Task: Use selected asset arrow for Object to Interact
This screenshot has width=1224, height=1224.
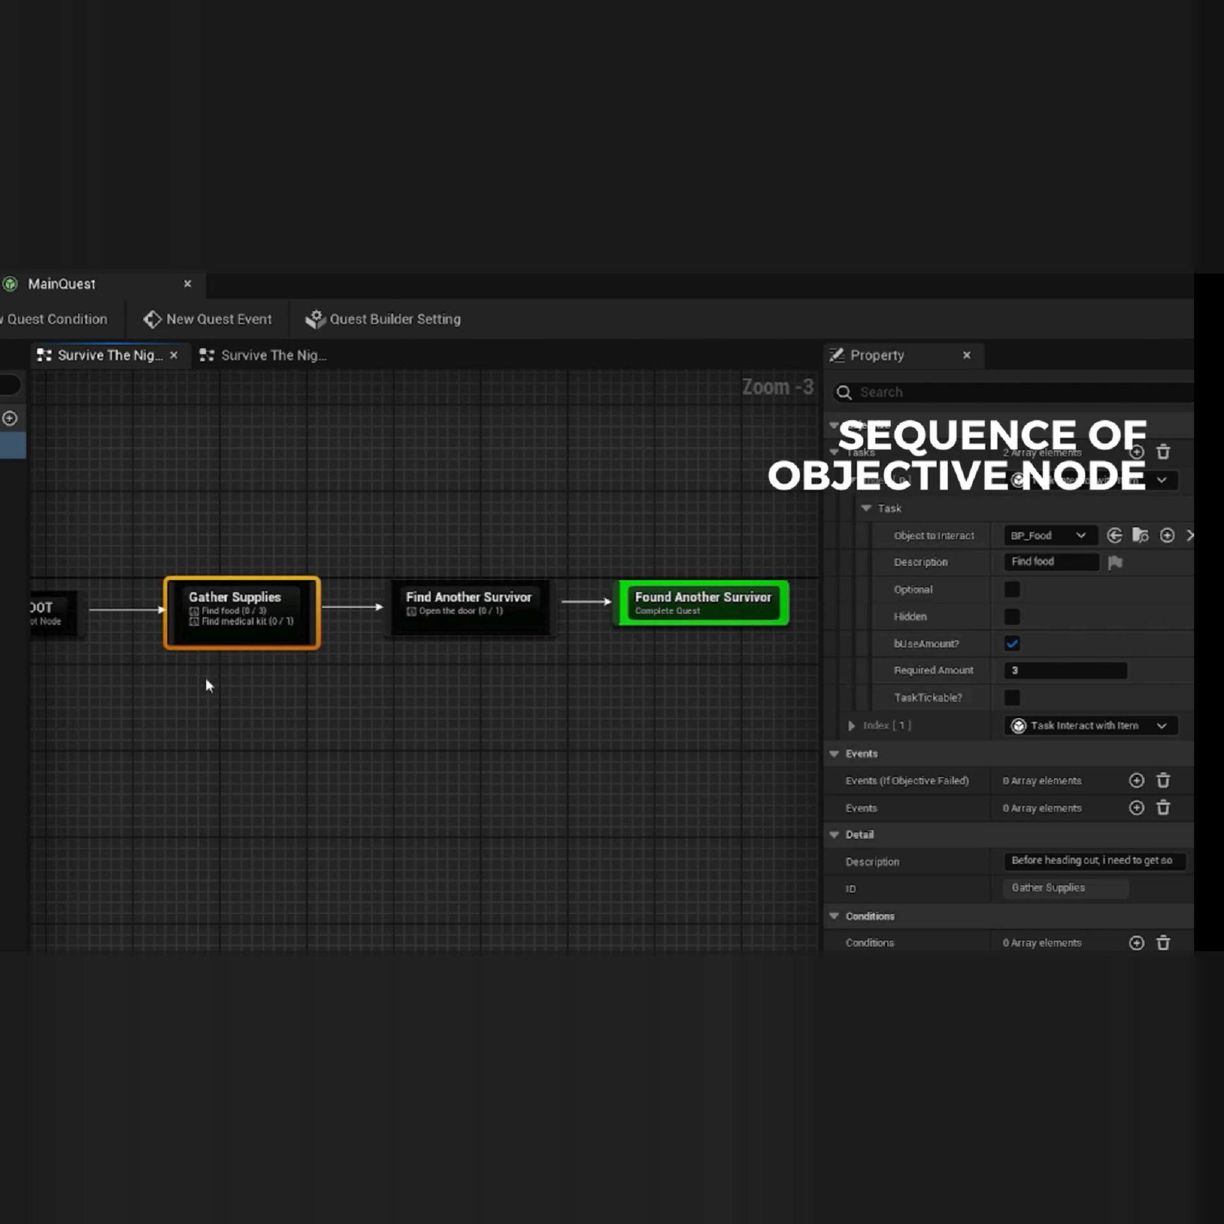Action: 1114,535
